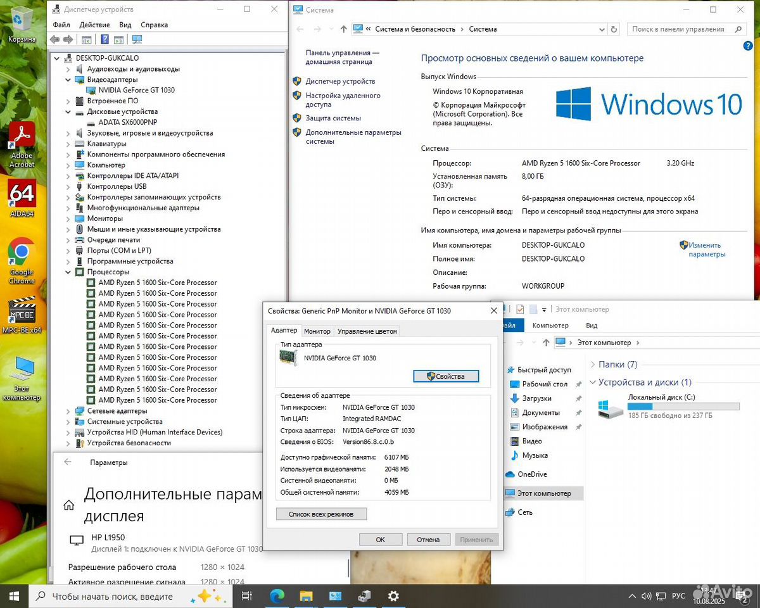Image resolution: width=760 pixels, height=608 pixels.
Task: Click the New folder icon in Explorer title bar
Action: 533,309
